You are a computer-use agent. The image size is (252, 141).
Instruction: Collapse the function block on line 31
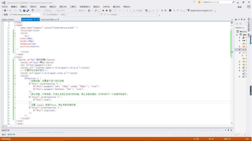click(x=15, y=84)
